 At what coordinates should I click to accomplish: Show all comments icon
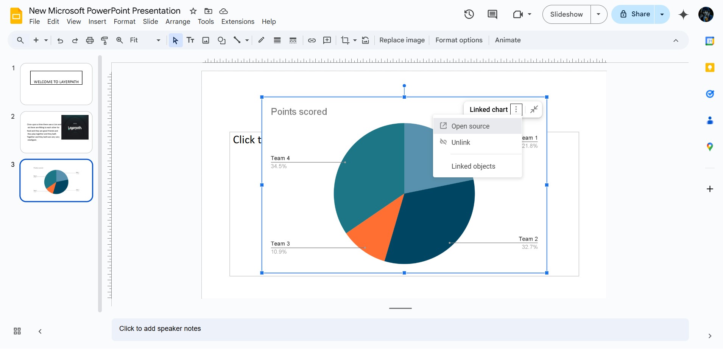492,14
